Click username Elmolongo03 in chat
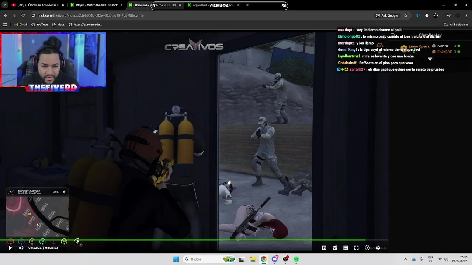 (x=349, y=36)
